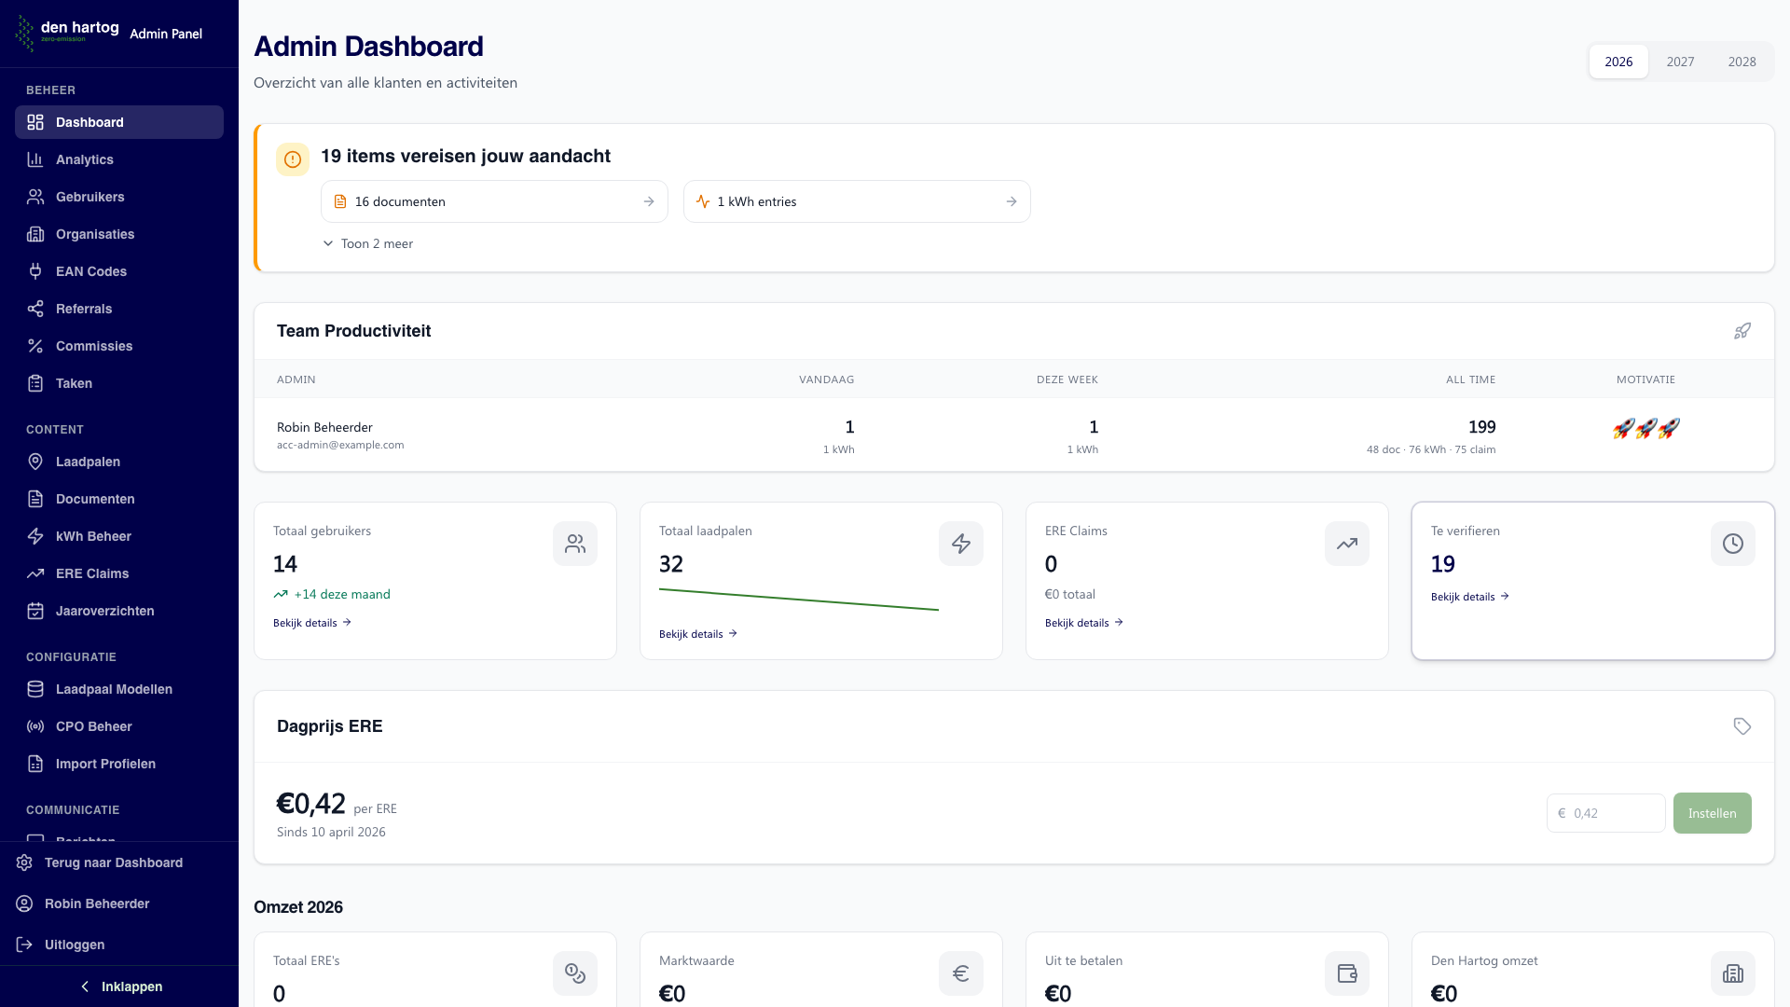This screenshot has height=1007, width=1790.
Task: Click the ERE Claims trend icon in sidebar
Action: tap(35, 573)
